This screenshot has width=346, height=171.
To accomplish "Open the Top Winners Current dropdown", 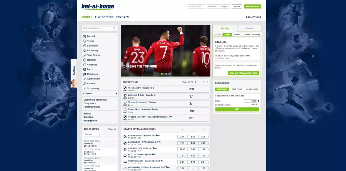I will coord(92,134).
